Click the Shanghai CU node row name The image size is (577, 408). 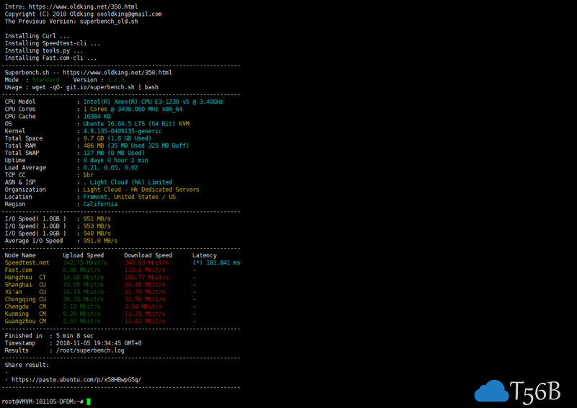(x=25, y=285)
